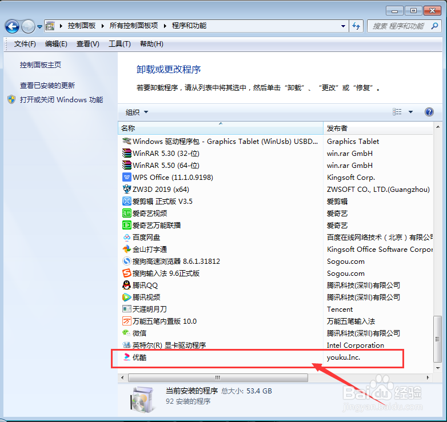Select WinRAR 5.50 (64-位) icon
The image size is (447, 422).
tap(126, 165)
